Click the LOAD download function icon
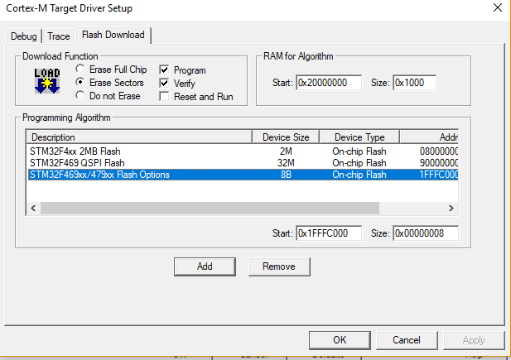511x360 pixels. 47,81
